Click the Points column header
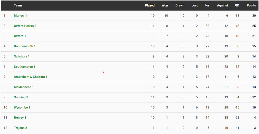The width and height of the screenshot is (259, 134). coord(251,5)
